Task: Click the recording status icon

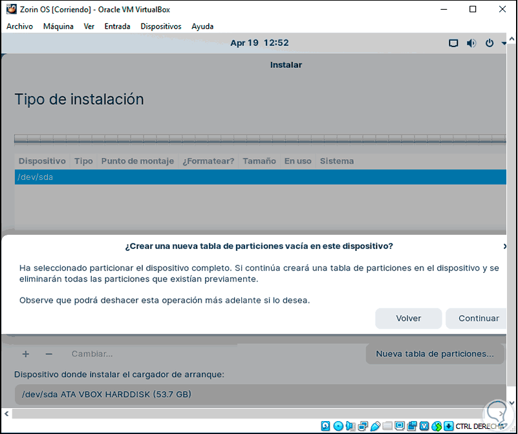Action: [412, 426]
